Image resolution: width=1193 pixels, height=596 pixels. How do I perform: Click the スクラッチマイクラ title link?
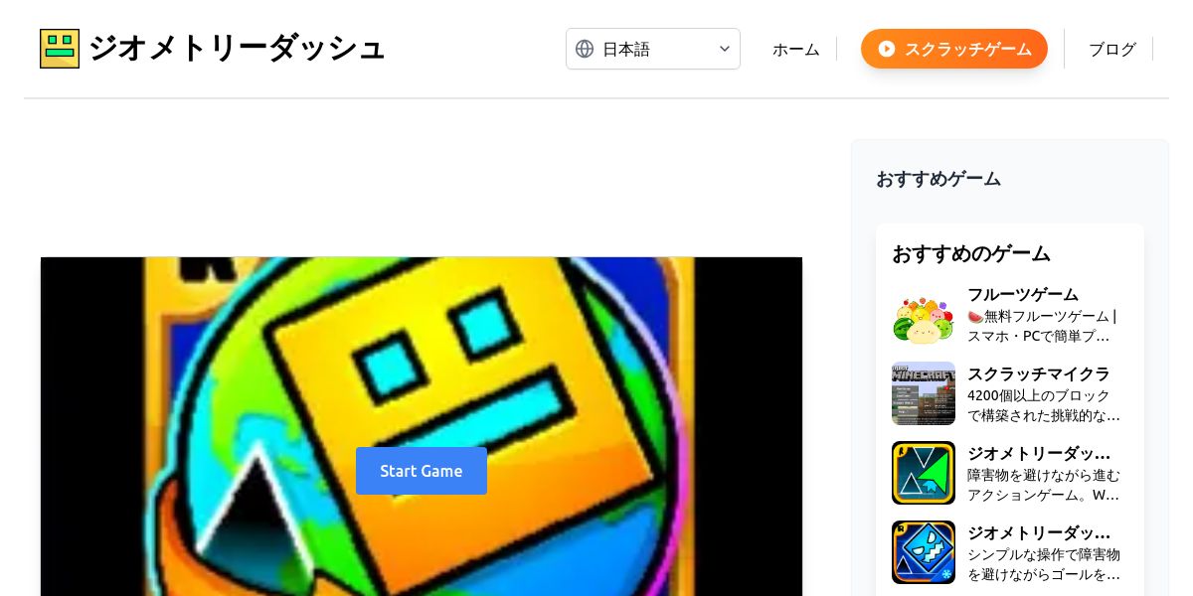coord(1039,373)
